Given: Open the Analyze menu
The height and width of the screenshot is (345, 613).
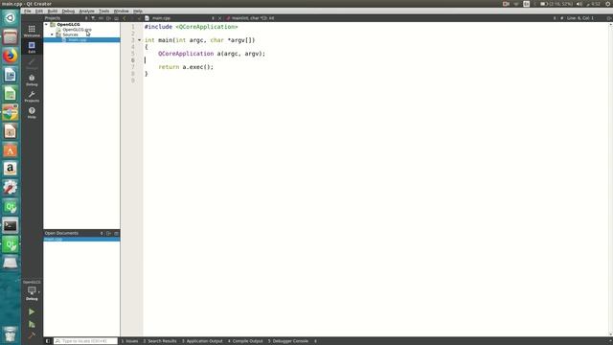Looking at the screenshot, I should coord(86,11).
